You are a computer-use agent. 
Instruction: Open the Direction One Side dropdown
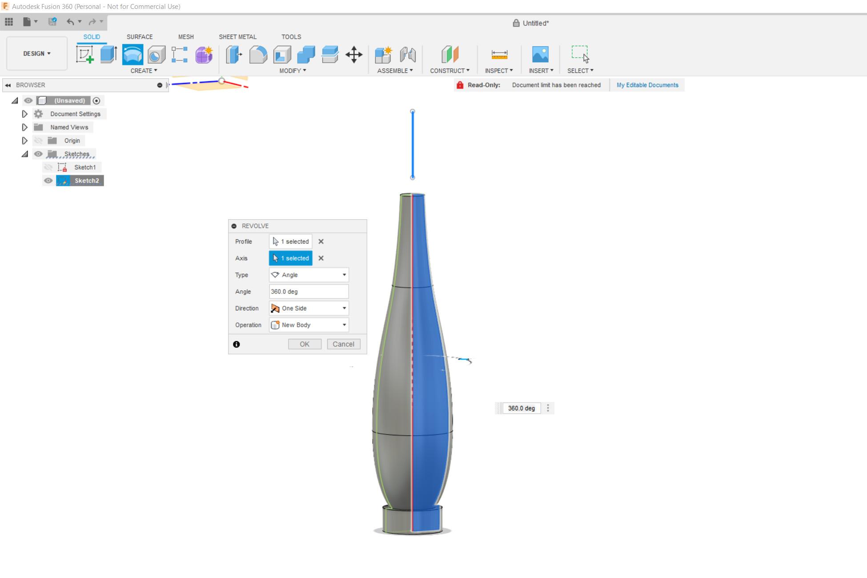point(309,308)
